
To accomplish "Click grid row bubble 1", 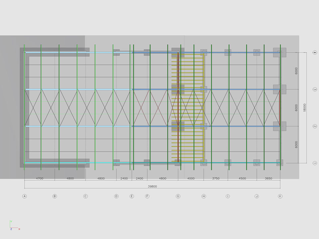I will coord(315,163).
